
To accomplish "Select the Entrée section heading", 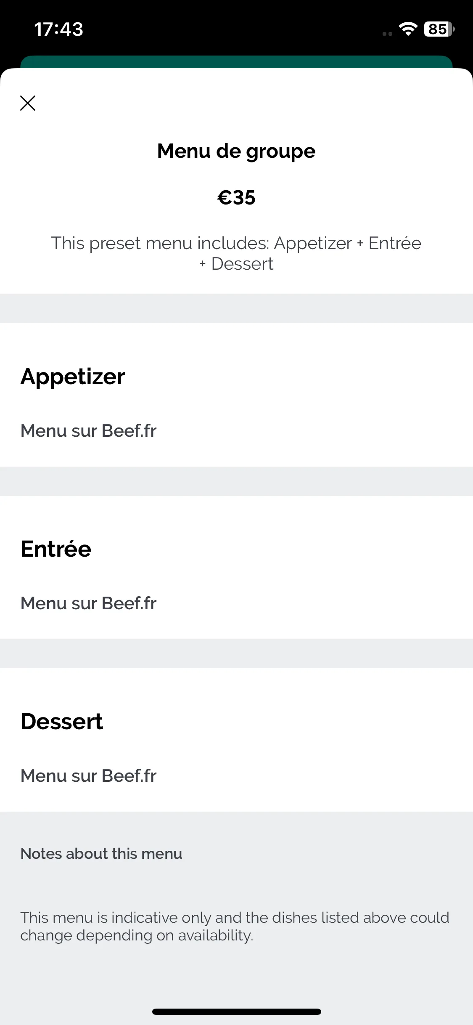I will tap(56, 549).
